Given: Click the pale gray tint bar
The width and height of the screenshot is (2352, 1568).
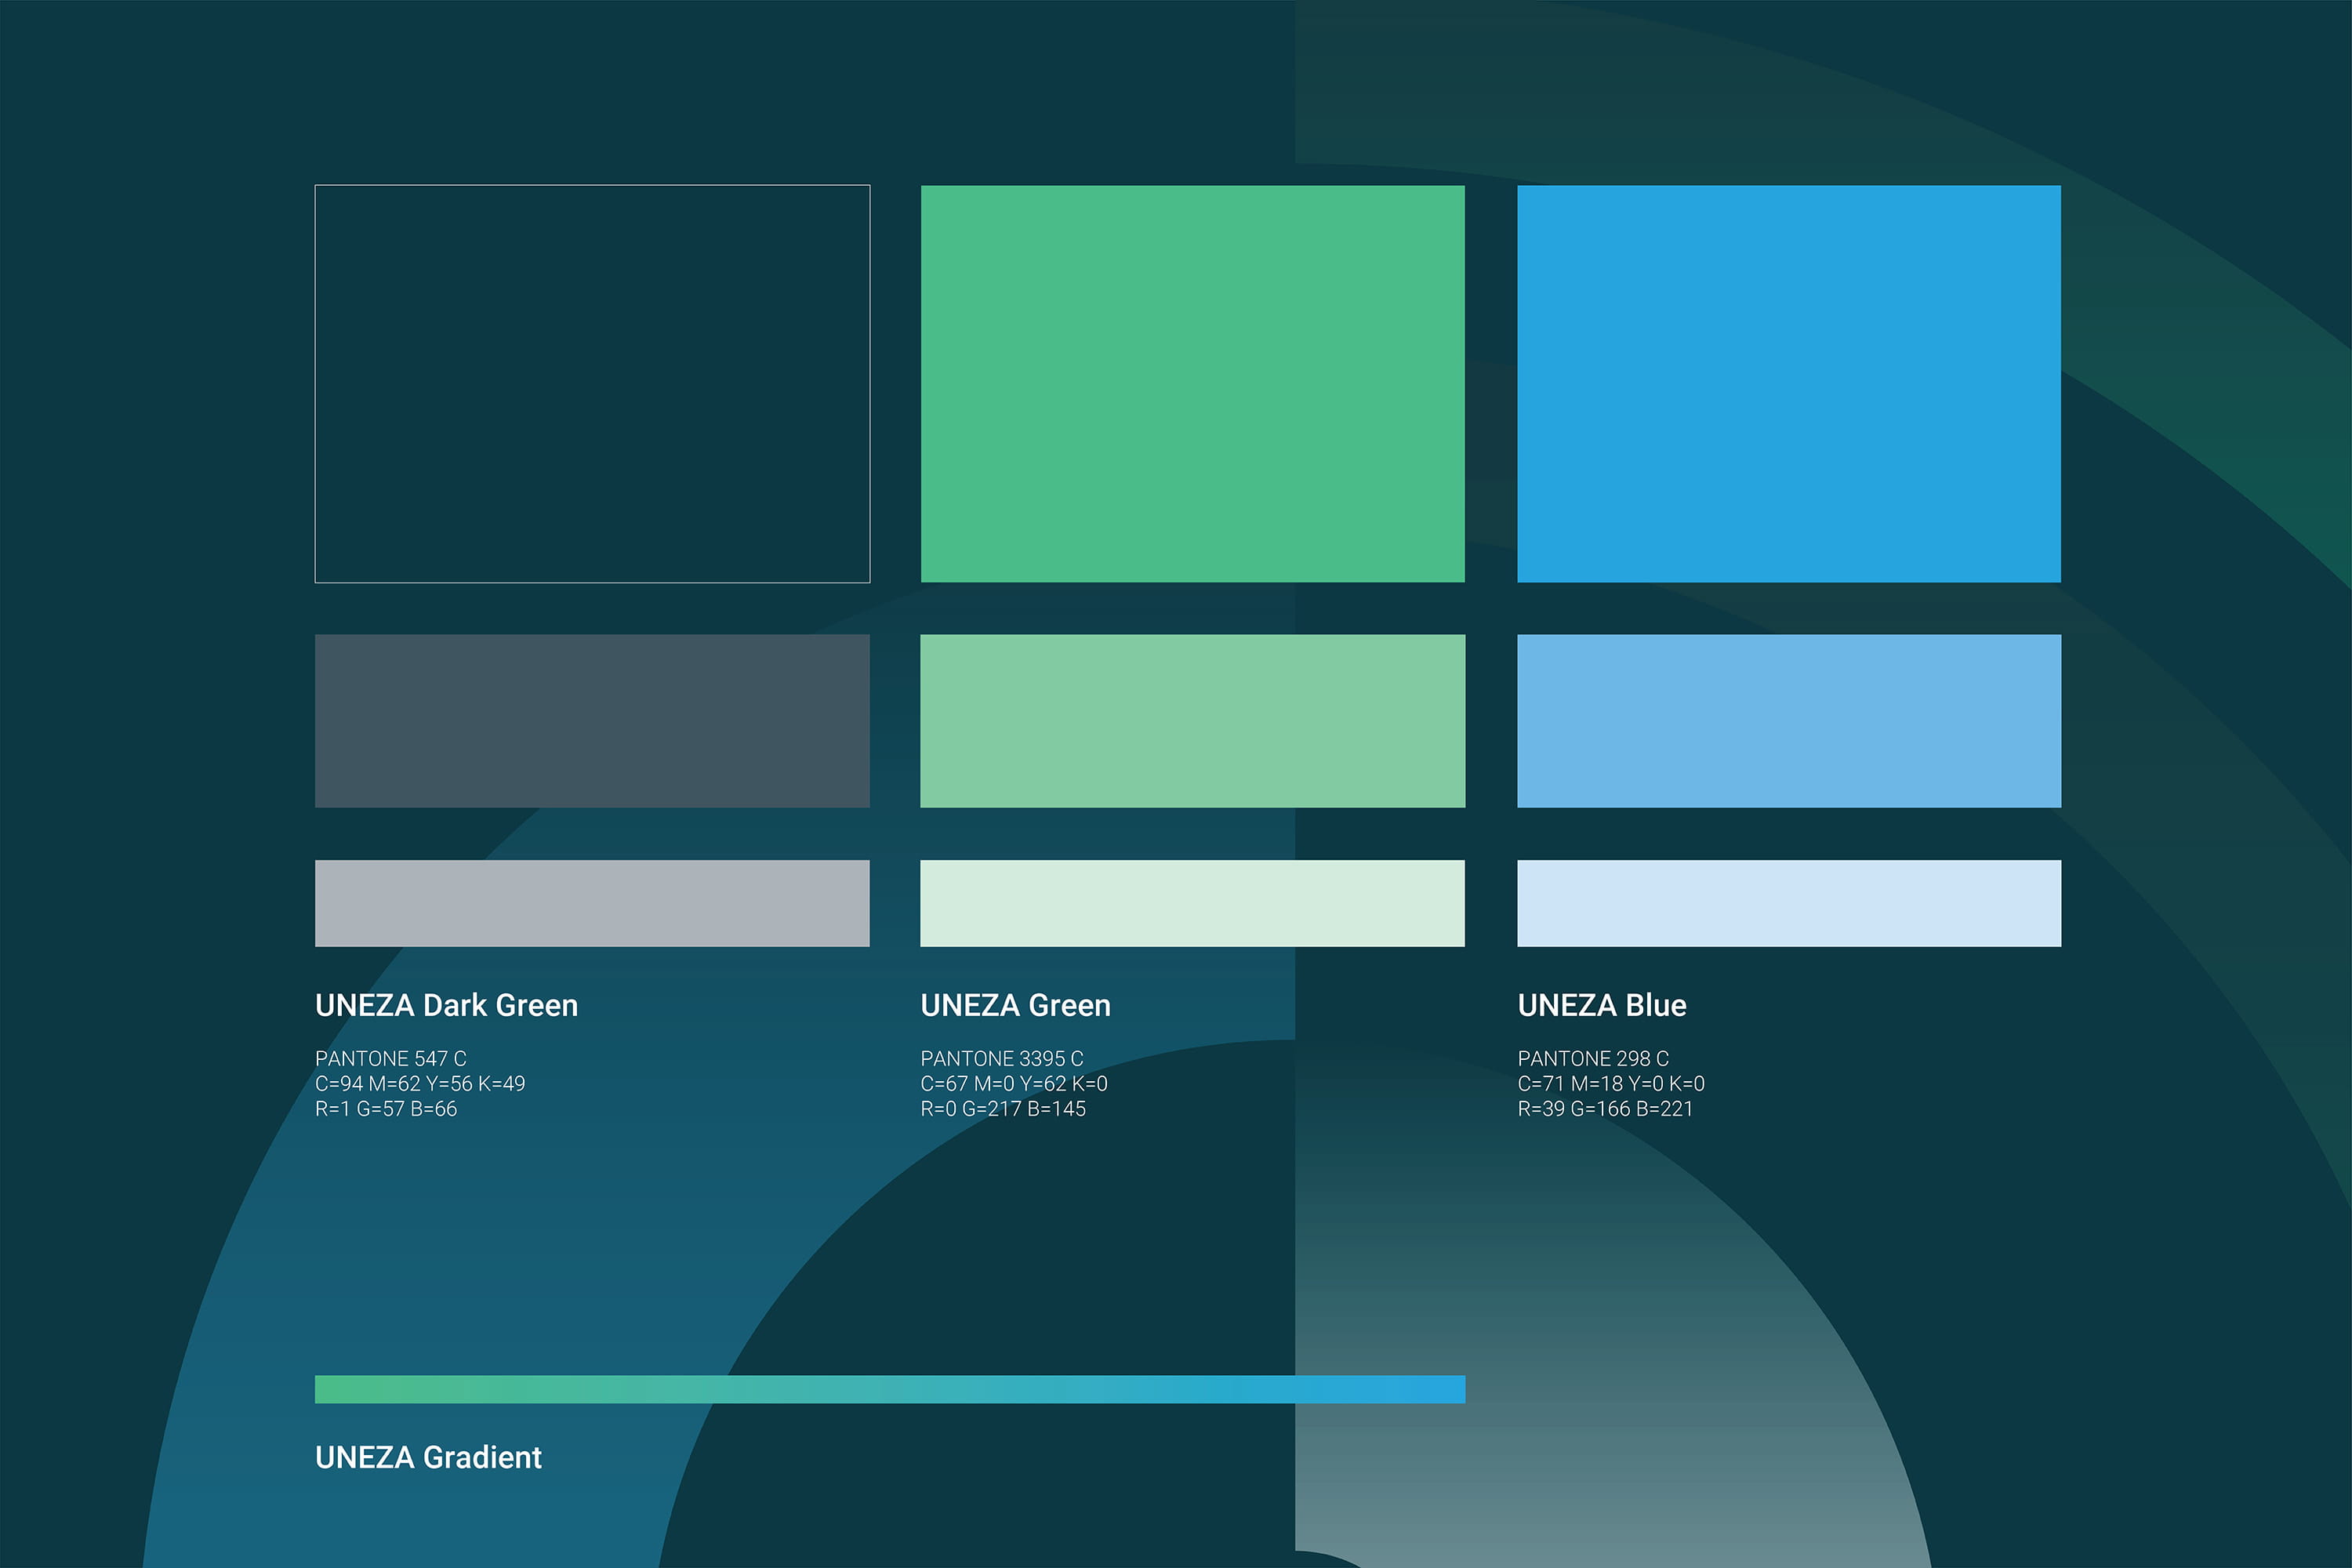Looking at the screenshot, I should click(x=592, y=903).
